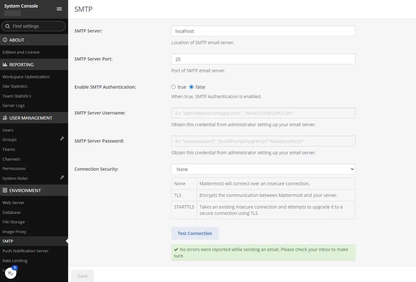The height and width of the screenshot is (282, 416).
Task: Focus the Find settings search box
Action: pos(34,26)
